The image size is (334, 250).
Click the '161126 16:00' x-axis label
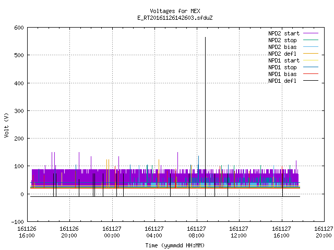point(27,232)
